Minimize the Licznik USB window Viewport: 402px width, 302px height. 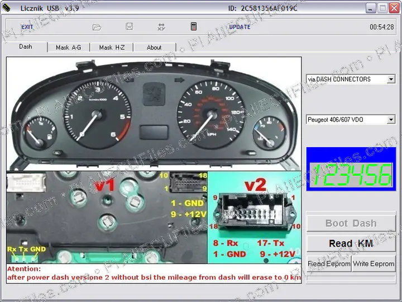[x=370, y=8]
